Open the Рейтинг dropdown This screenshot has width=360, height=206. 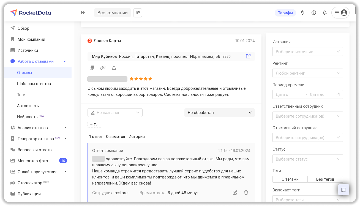tap(308, 73)
